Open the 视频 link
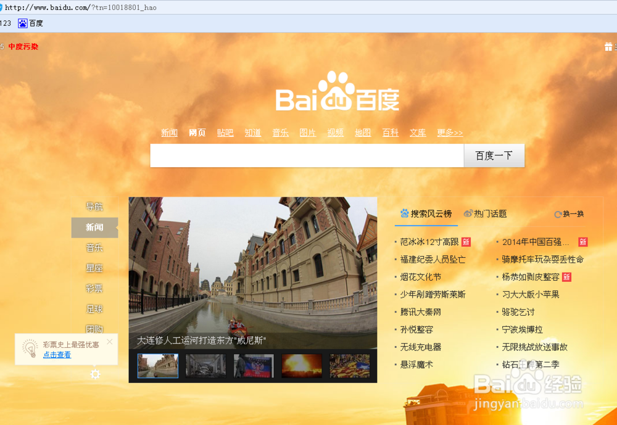 (335, 133)
